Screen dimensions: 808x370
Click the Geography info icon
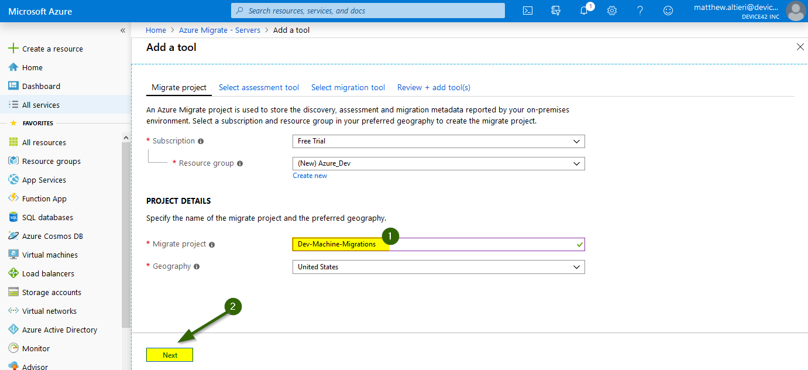point(197,266)
